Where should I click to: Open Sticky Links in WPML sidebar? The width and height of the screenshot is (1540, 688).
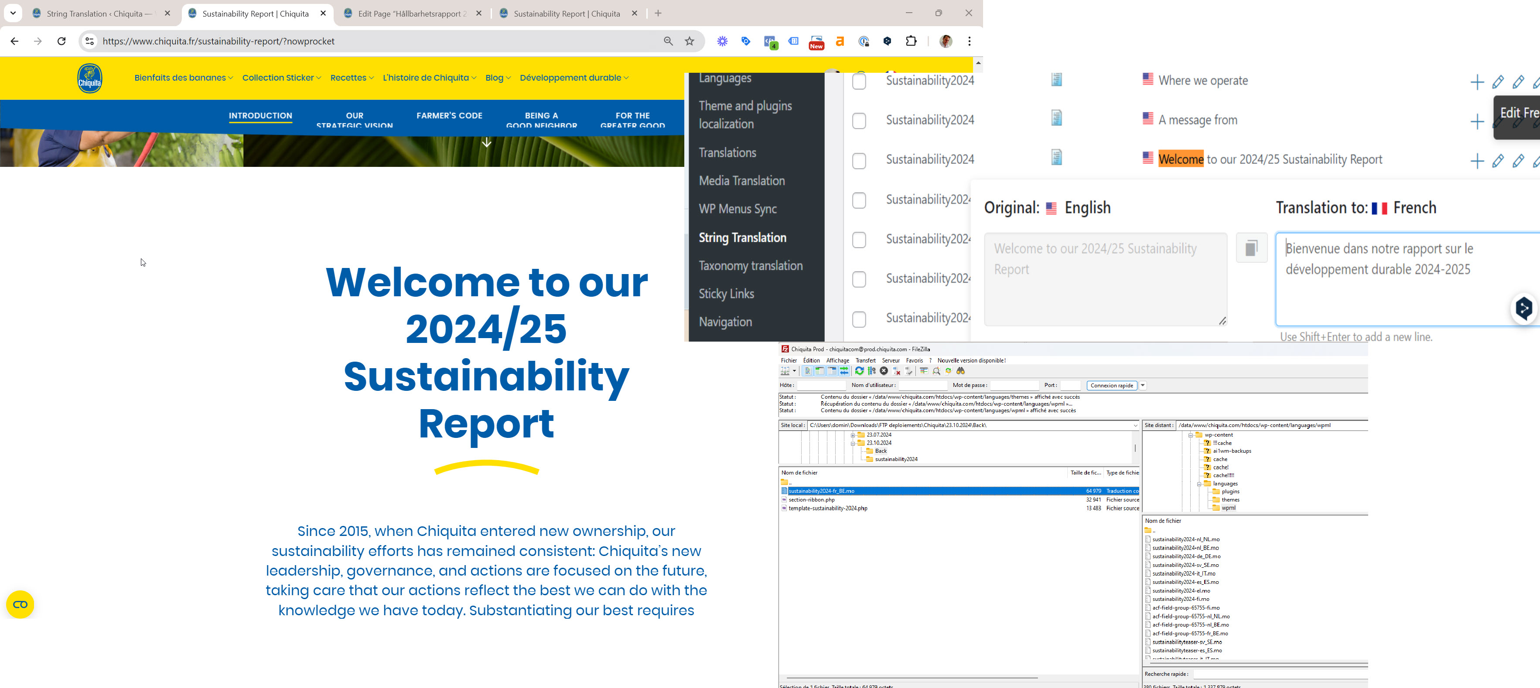(x=726, y=293)
